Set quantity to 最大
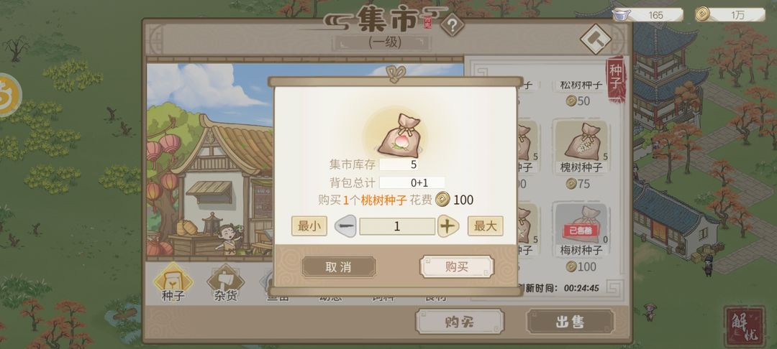Screen dimensions: 777x349 click(485, 226)
